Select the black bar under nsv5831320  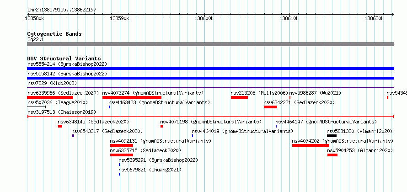point(332,136)
